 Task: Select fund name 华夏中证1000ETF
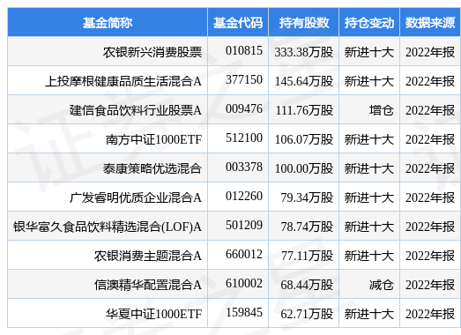[x=153, y=314]
